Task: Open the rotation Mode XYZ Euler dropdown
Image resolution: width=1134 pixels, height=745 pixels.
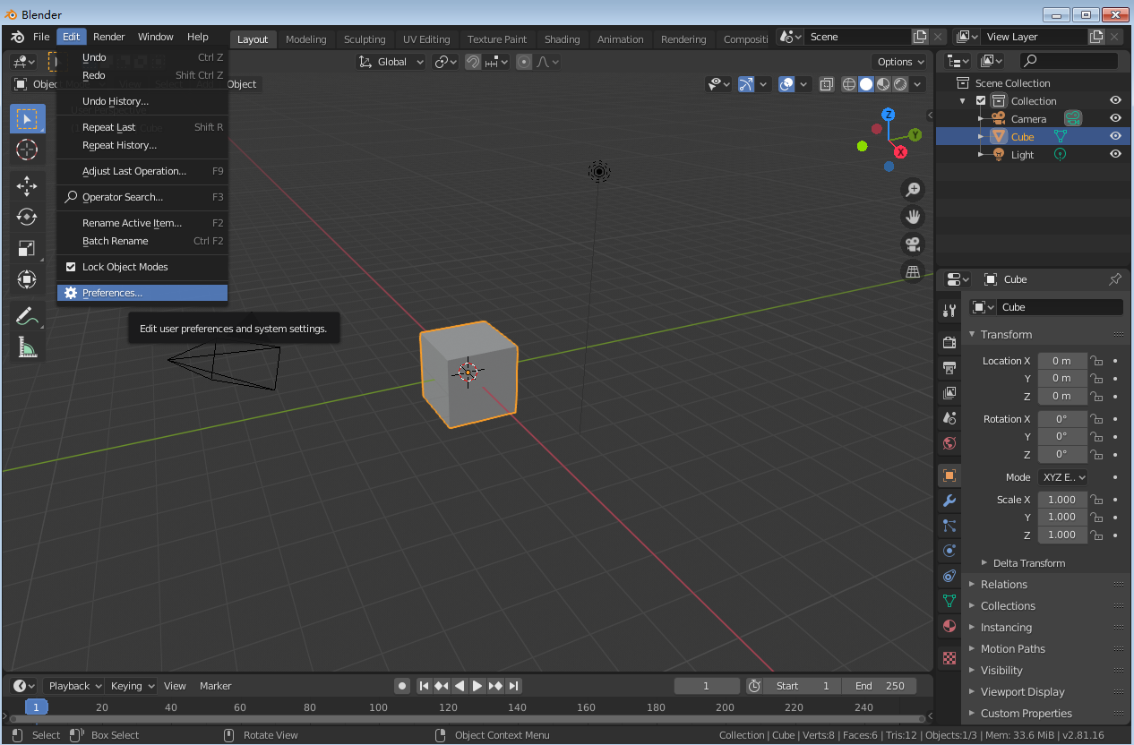Action: click(x=1063, y=477)
